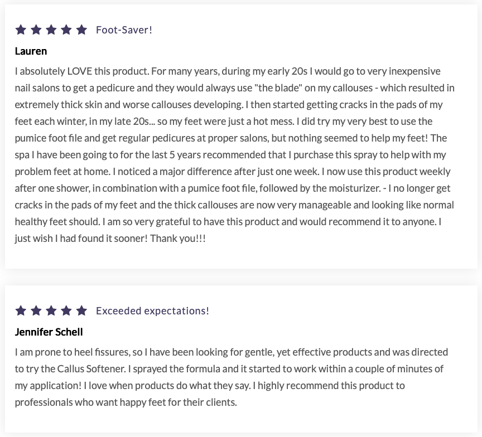Screen dimensions: 482x437
Task: Click third star of Exceeded expectations review
Action: click(x=51, y=310)
